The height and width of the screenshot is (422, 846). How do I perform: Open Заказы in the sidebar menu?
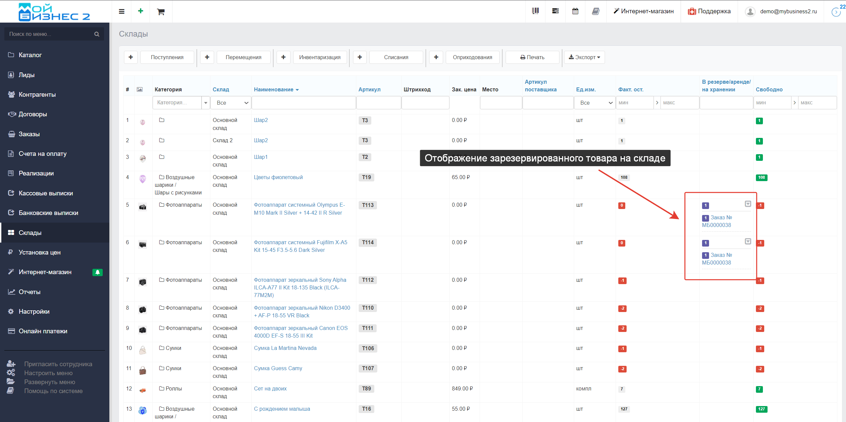click(29, 134)
